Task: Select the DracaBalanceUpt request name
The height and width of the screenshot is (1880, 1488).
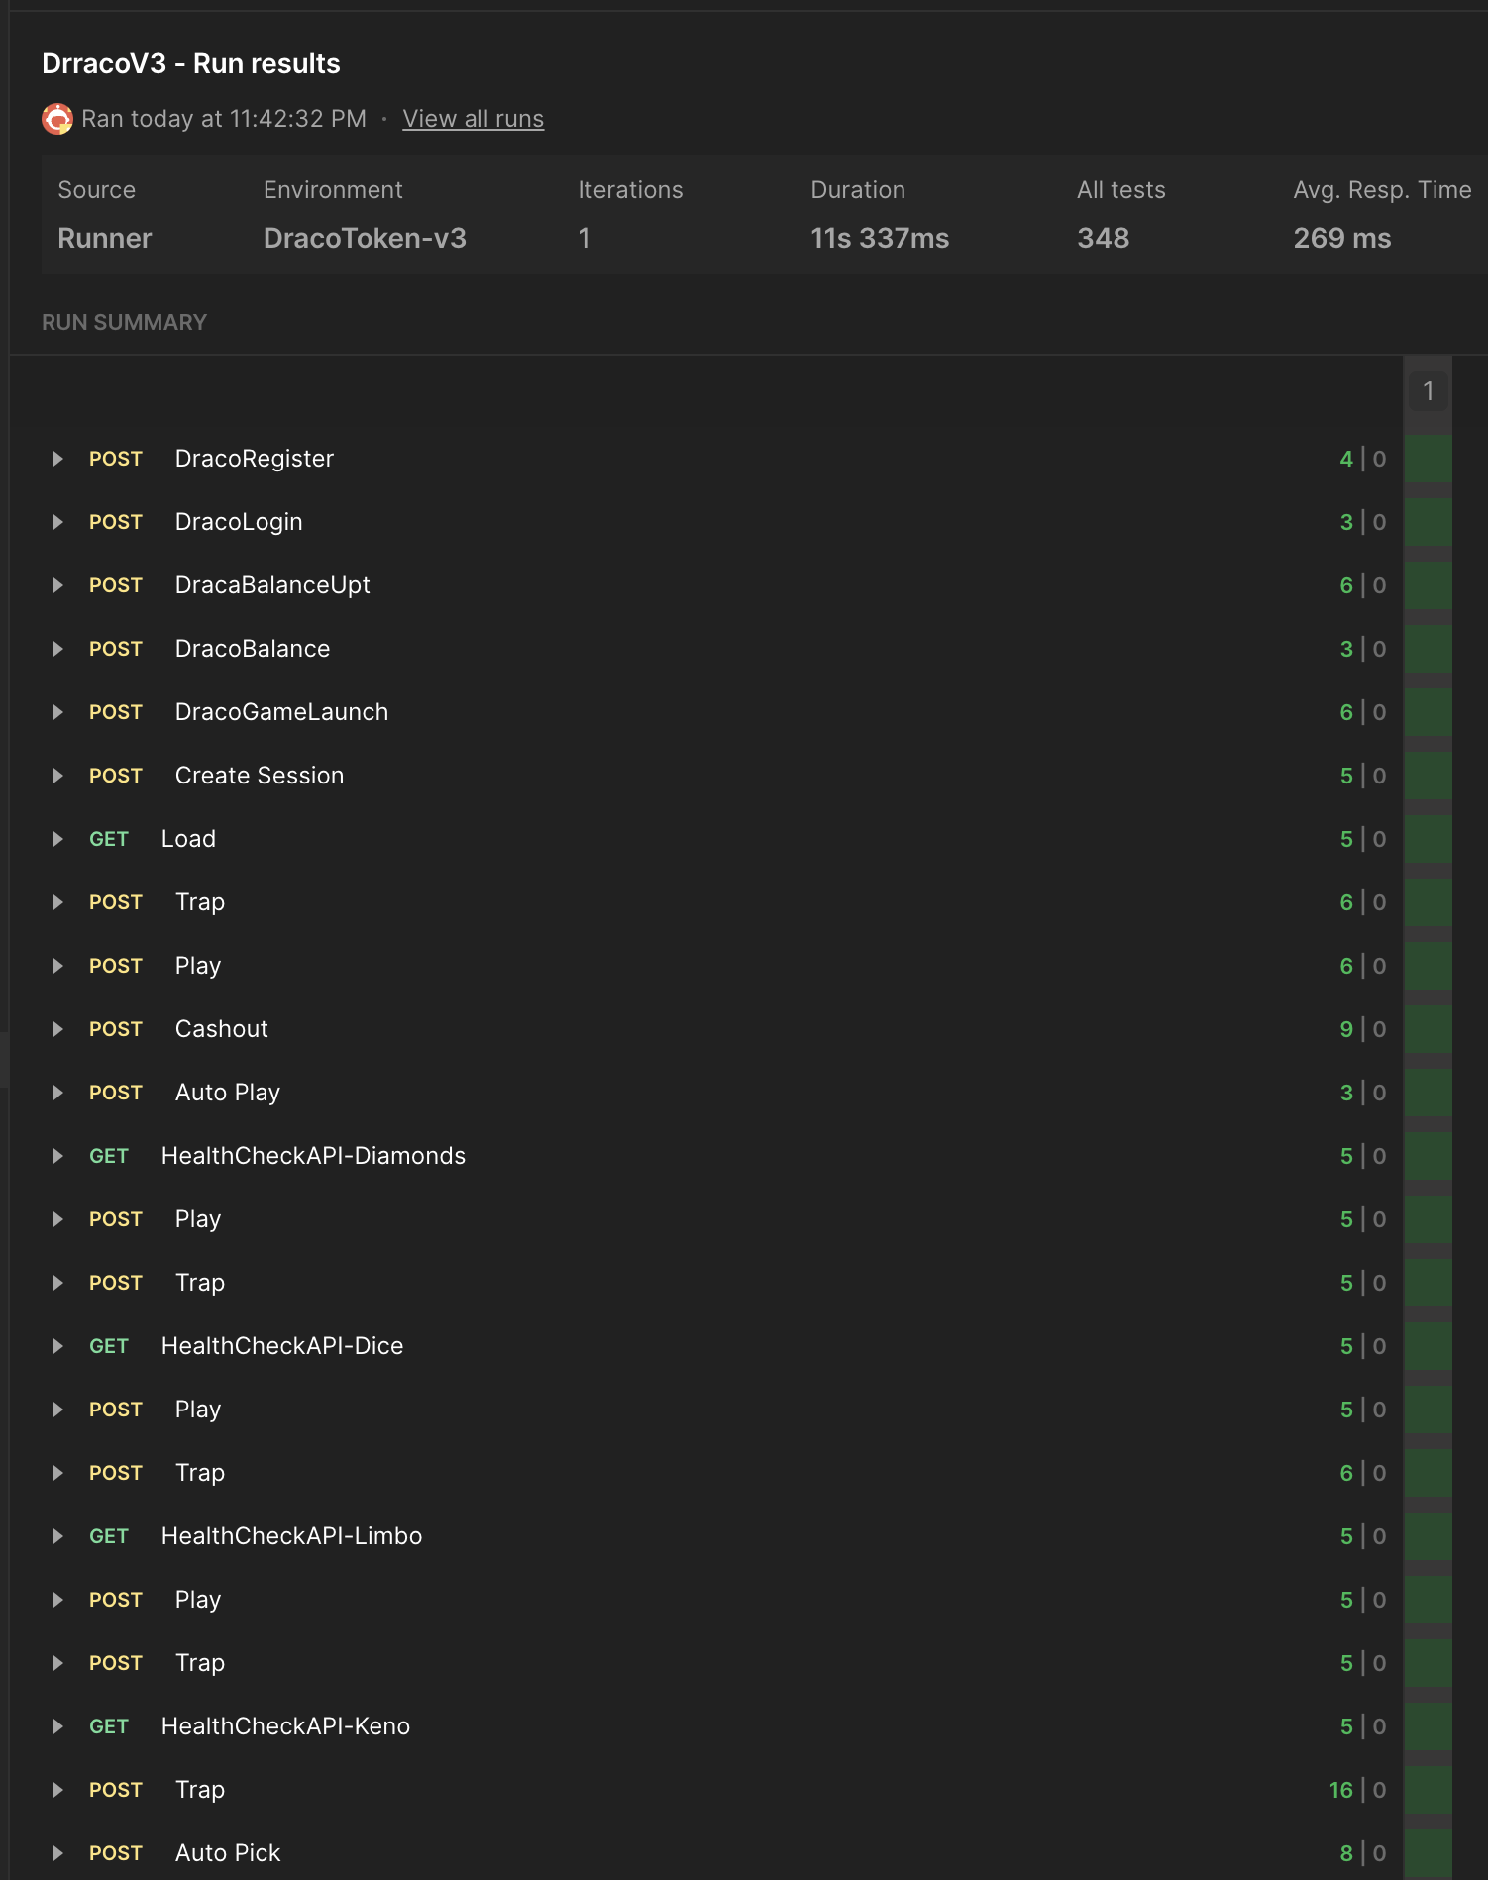Action: click(272, 585)
